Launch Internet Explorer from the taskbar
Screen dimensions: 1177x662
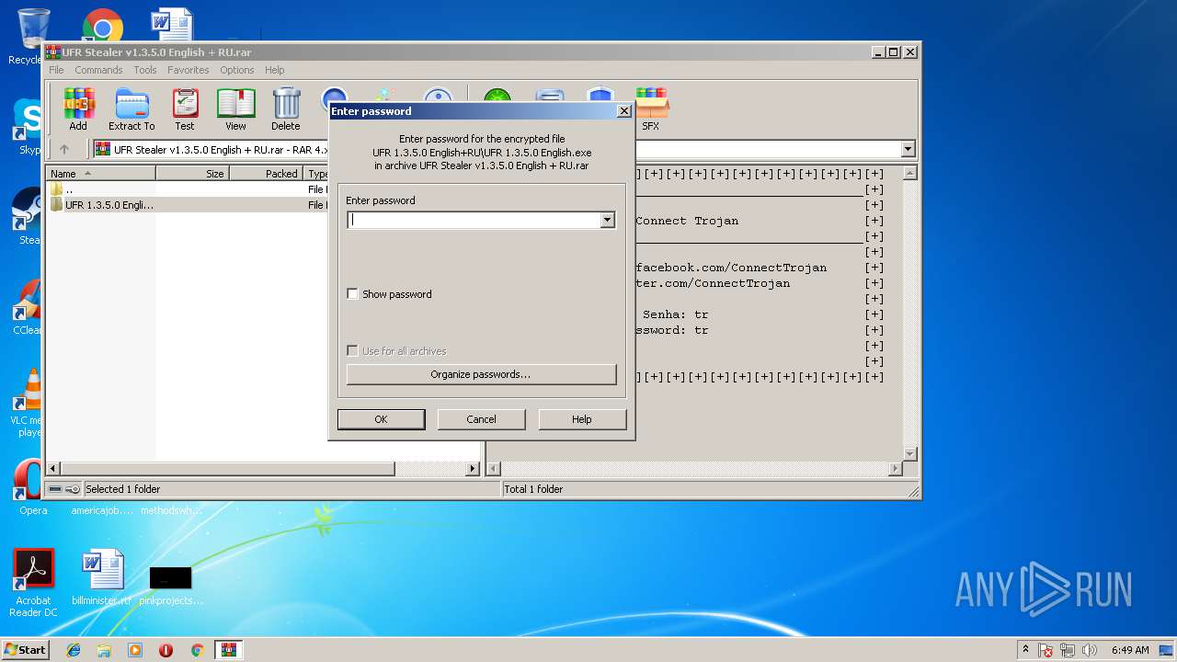pos(74,650)
